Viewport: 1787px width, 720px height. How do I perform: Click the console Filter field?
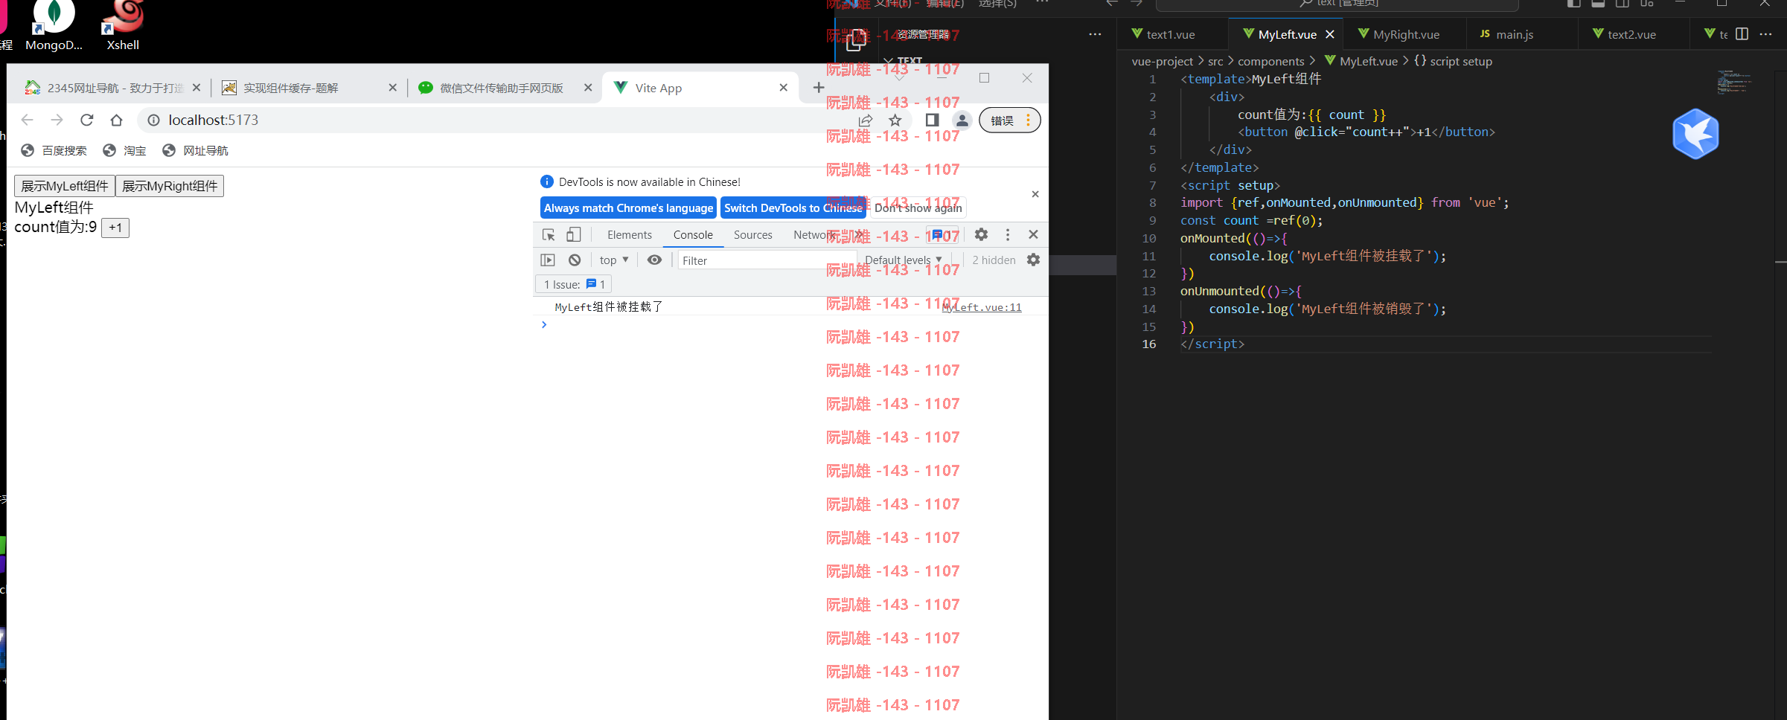[767, 260]
